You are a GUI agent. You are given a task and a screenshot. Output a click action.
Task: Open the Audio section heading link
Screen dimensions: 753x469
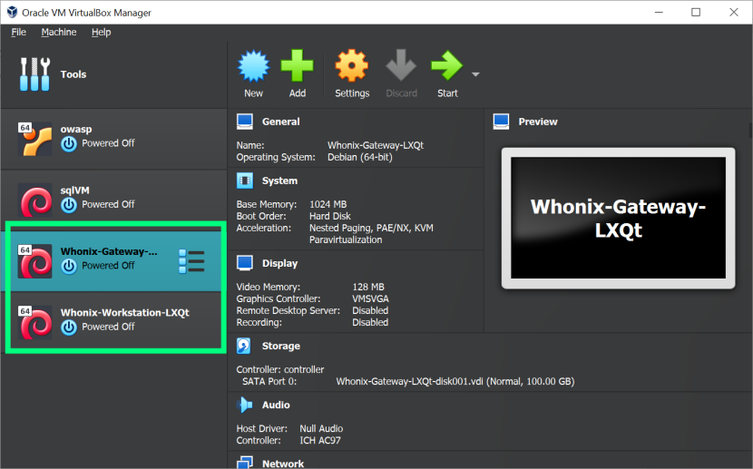pos(276,405)
